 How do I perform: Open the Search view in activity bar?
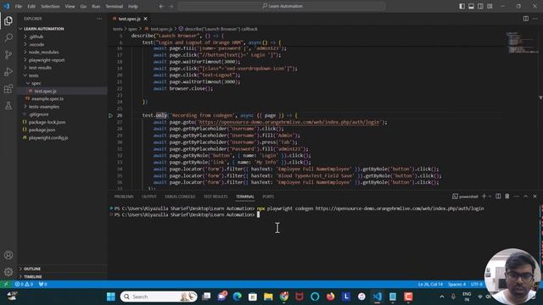(8, 37)
